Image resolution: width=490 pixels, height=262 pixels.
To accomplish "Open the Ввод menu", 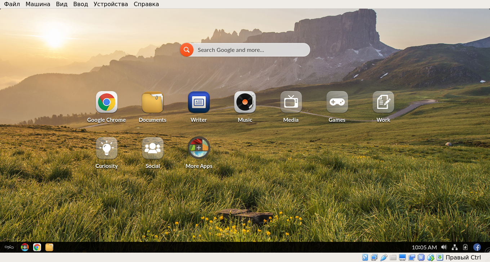I will 80,4.
